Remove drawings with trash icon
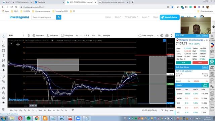 [3, 109]
